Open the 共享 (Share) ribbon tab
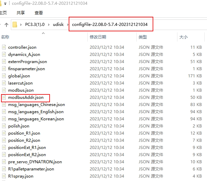This screenshot has height=181, width=207. (20, 13)
